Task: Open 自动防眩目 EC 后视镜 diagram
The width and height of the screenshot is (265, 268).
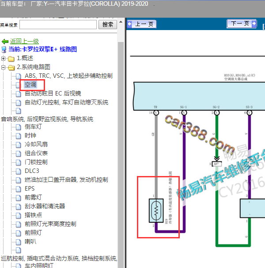Action: pos(53,93)
